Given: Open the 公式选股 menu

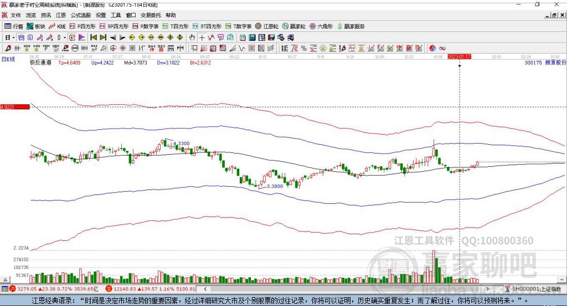Looking at the screenshot, I should [x=81, y=15].
